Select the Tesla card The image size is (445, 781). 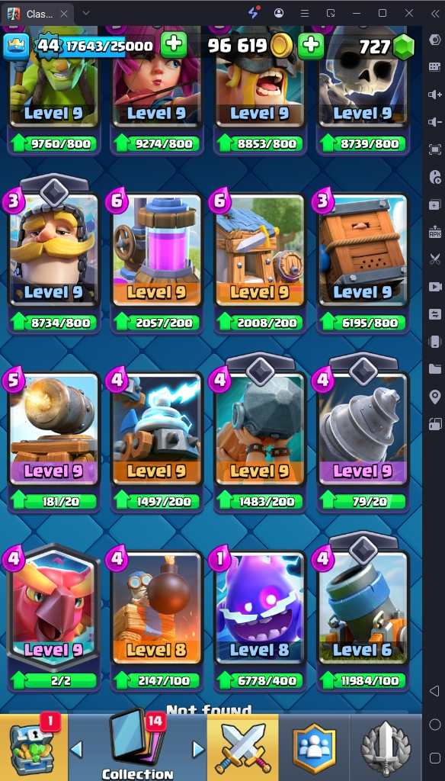[157, 429]
